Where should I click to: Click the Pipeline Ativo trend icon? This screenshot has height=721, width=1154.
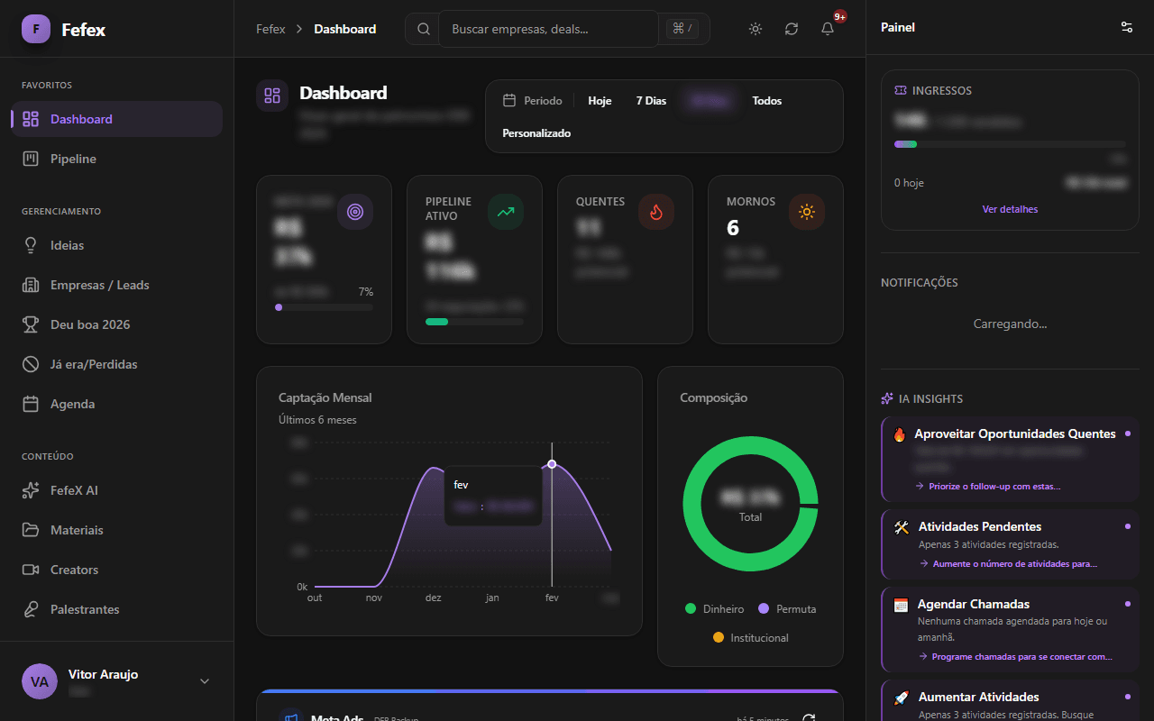[x=506, y=213]
